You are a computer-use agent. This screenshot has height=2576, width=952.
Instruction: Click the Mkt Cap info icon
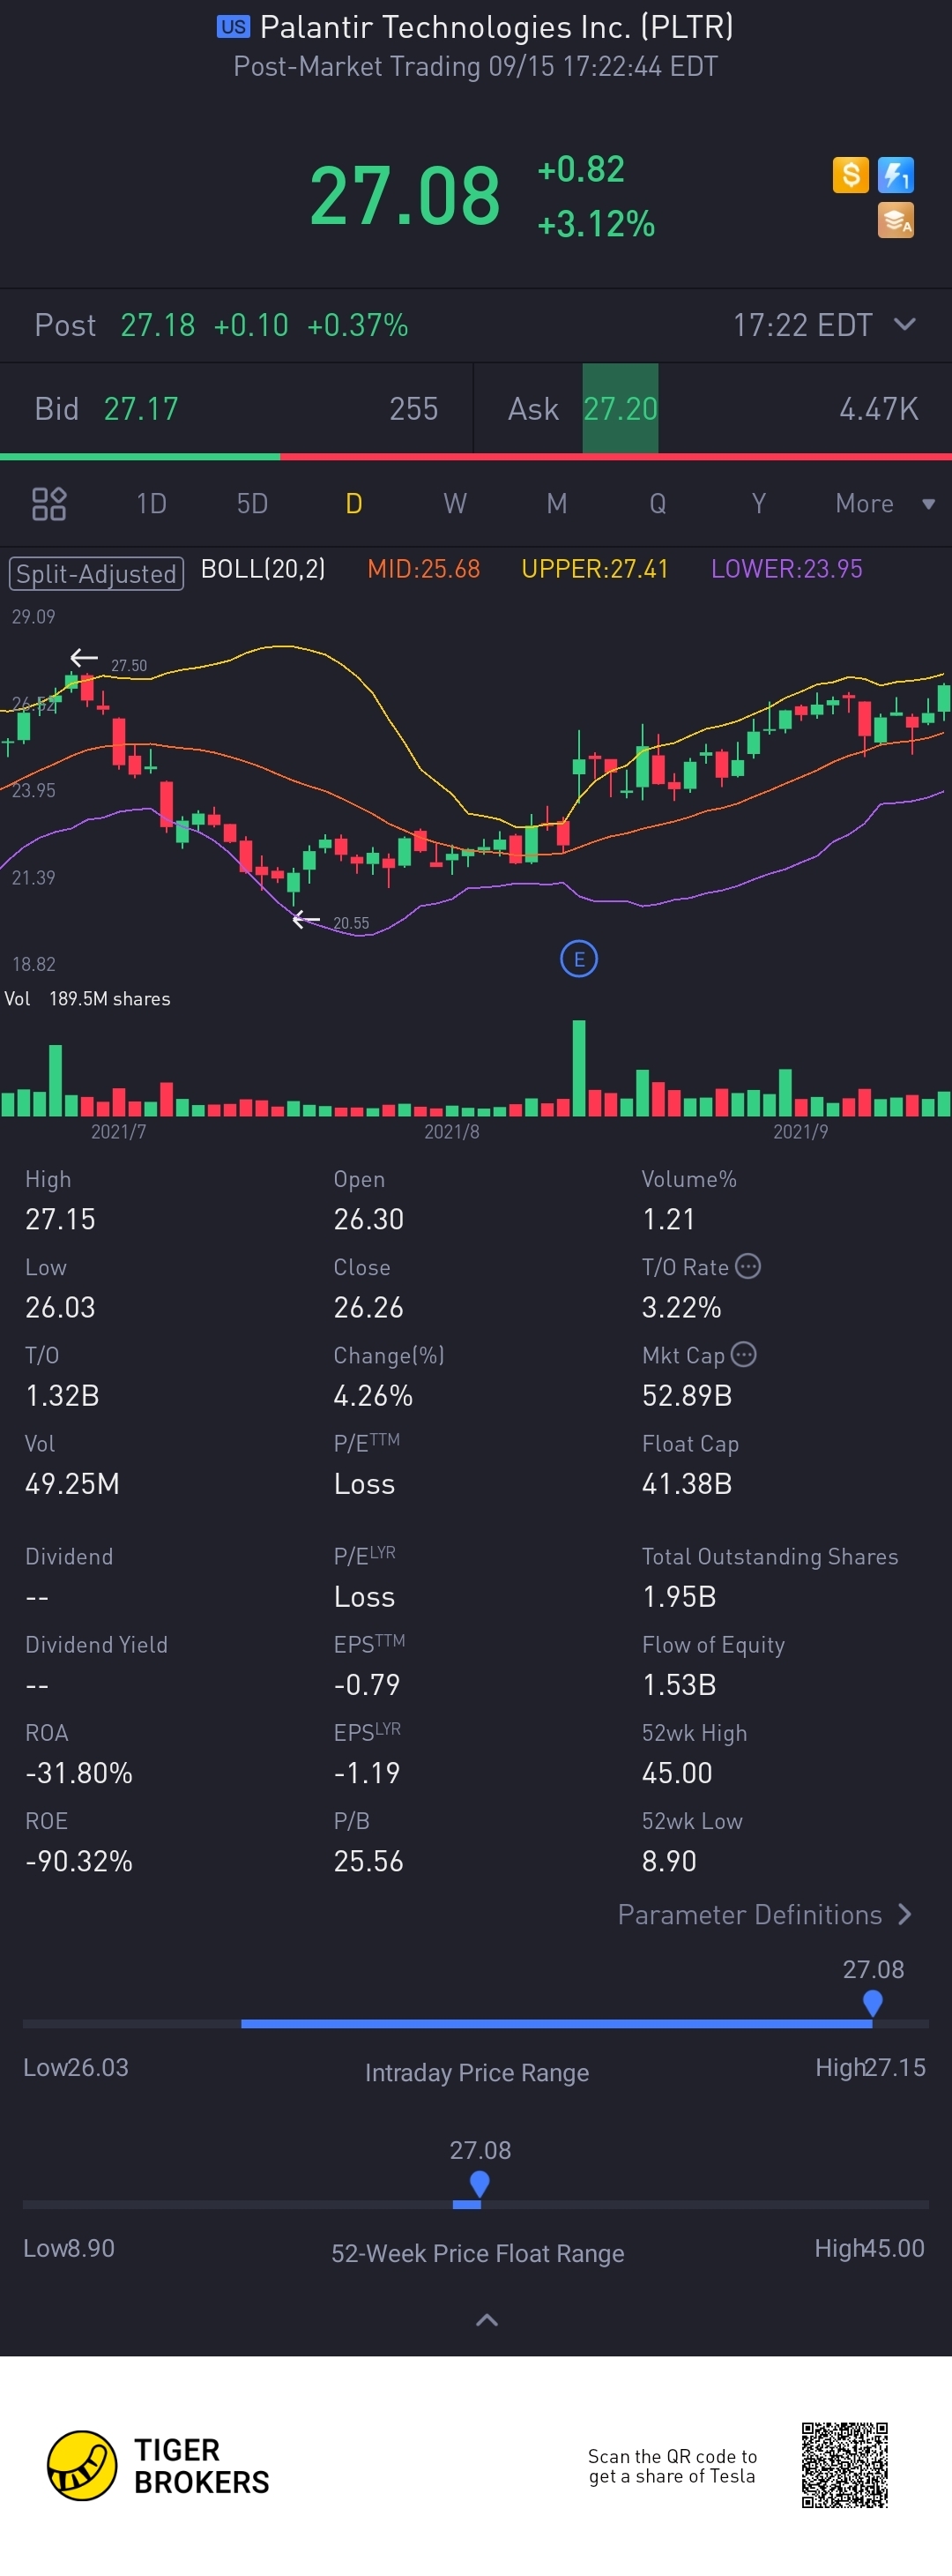743,1354
